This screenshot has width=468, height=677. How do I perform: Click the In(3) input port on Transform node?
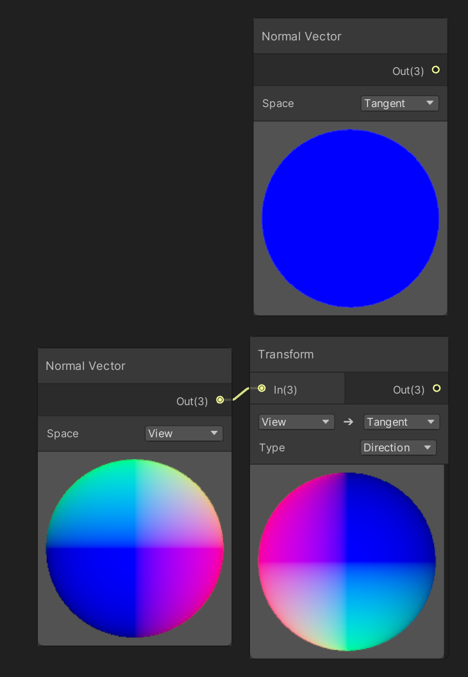[262, 388]
